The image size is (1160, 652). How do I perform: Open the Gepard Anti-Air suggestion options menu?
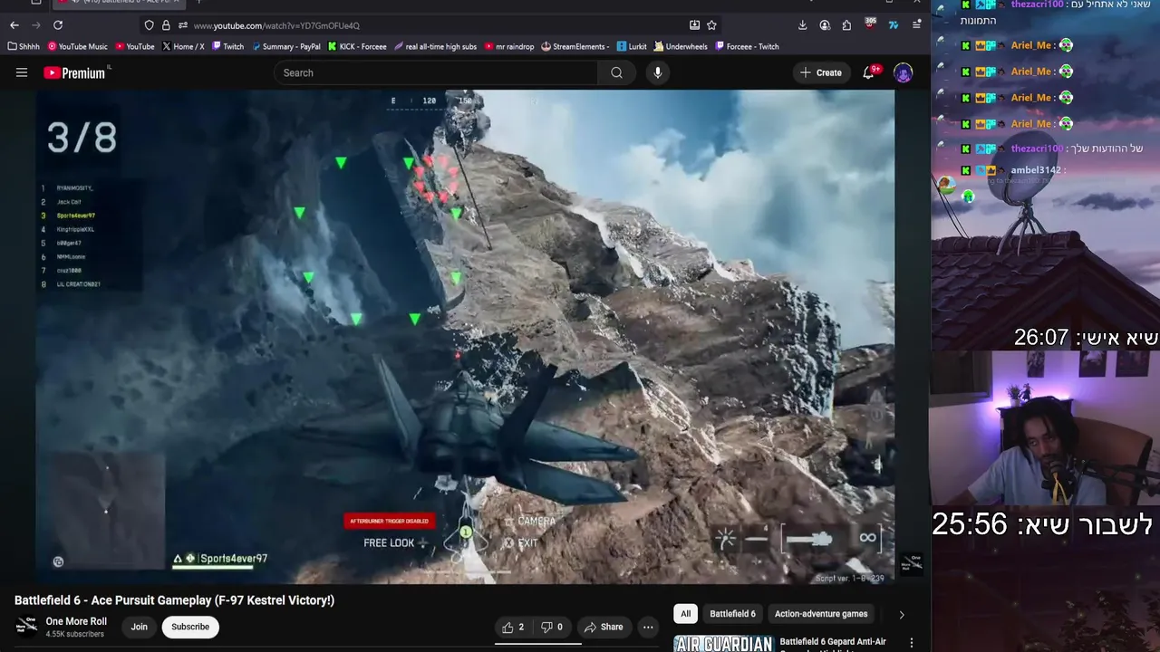[912, 643]
